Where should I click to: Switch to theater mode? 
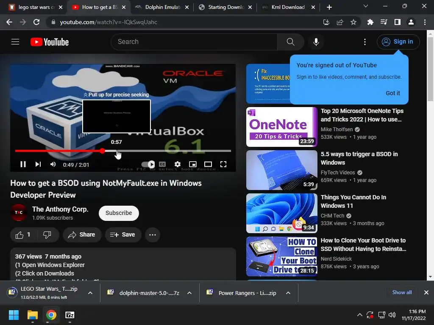point(208,165)
